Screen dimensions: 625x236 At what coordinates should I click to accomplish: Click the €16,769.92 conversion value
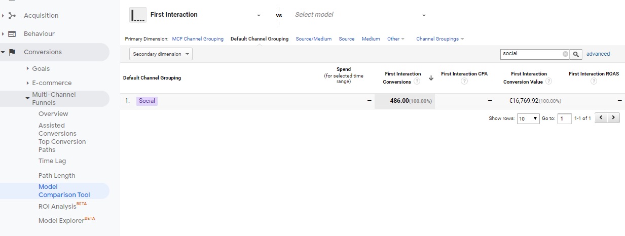[x=524, y=101]
